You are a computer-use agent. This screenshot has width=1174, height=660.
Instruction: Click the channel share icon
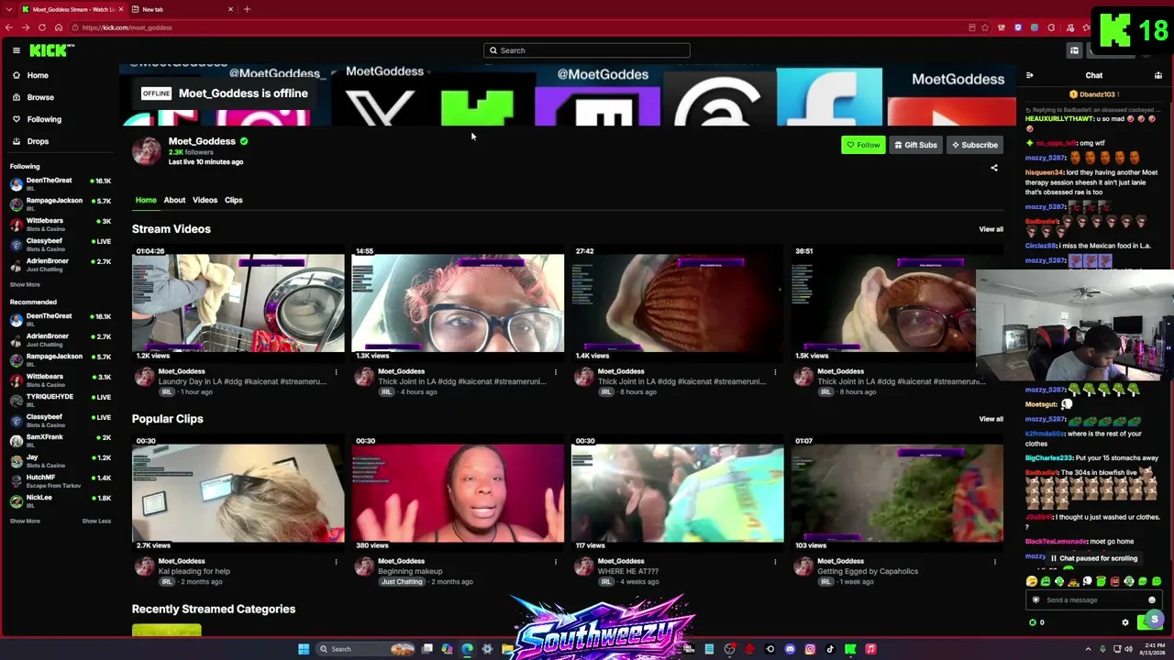click(994, 168)
